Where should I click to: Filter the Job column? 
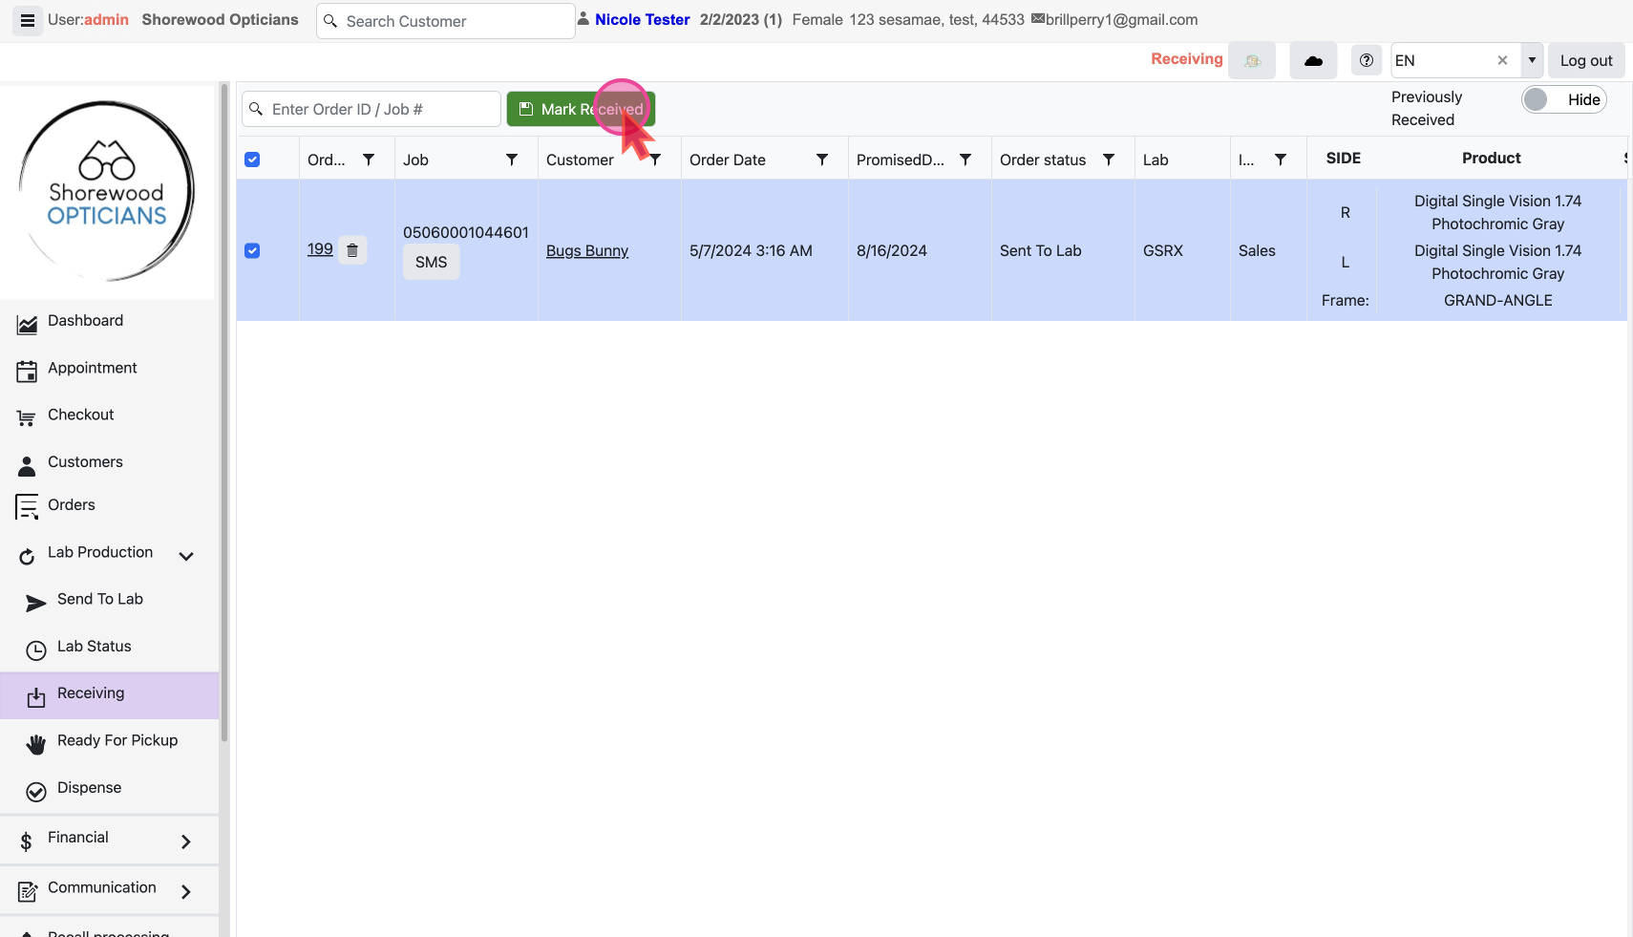click(x=511, y=160)
